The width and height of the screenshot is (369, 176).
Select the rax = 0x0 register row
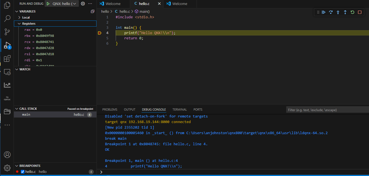pyautogui.click(x=55, y=30)
